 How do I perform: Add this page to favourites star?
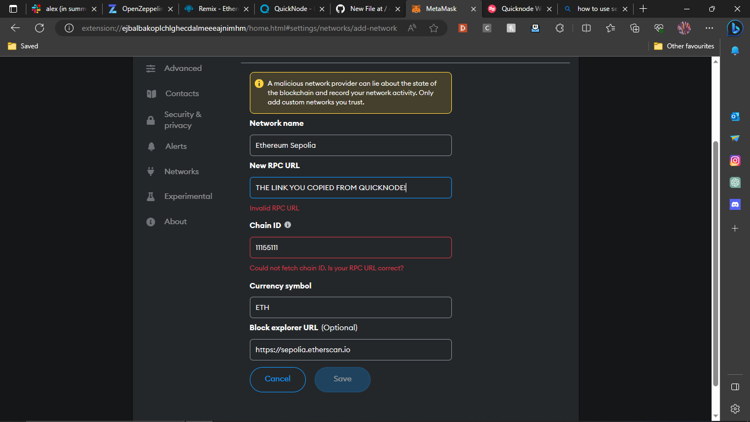tap(434, 28)
